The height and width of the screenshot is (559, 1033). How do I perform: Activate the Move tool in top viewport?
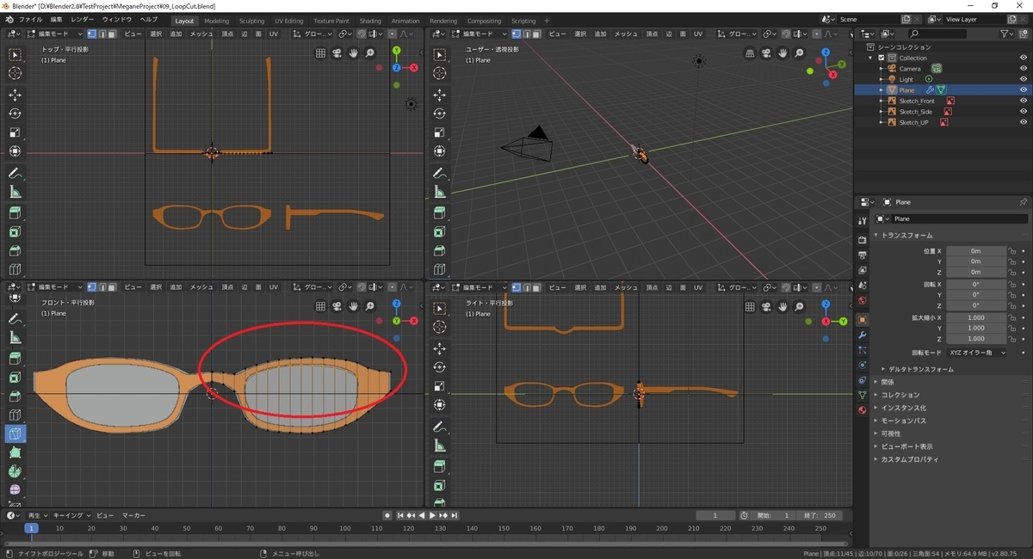pyautogui.click(x=15, y=95)
